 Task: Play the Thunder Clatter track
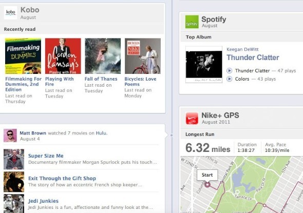click(230, 71)
